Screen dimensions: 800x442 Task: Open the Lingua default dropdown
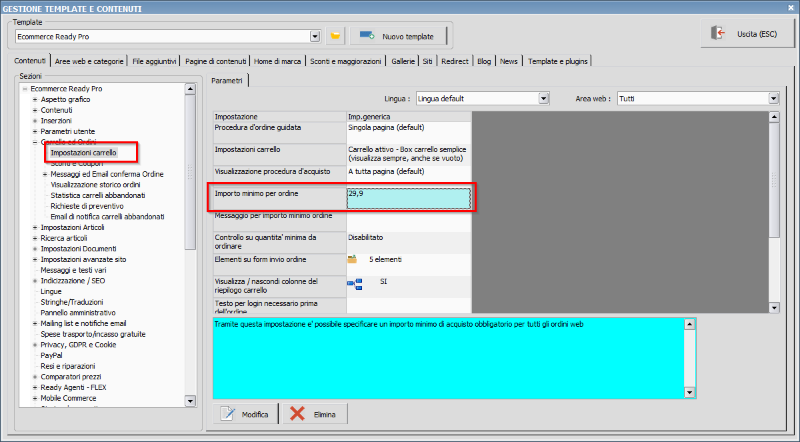point(543,99)
